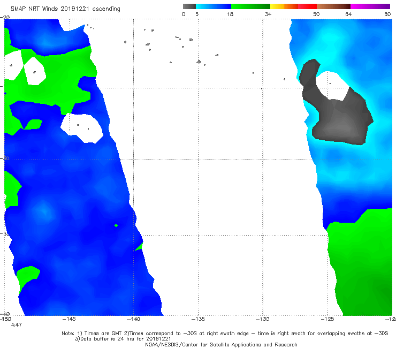Select the gray segment of the color bar
396x348 pixels.
tap(189, 6)
